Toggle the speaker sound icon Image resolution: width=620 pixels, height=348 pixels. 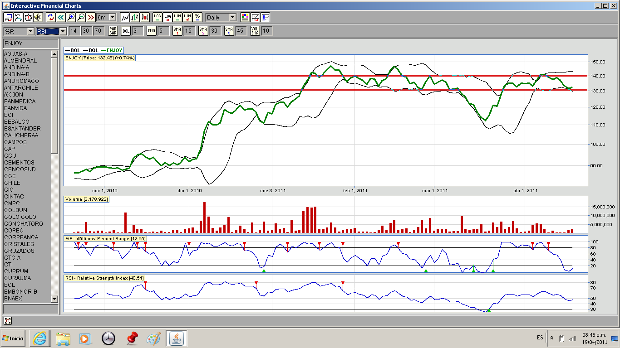coord(38,17)
